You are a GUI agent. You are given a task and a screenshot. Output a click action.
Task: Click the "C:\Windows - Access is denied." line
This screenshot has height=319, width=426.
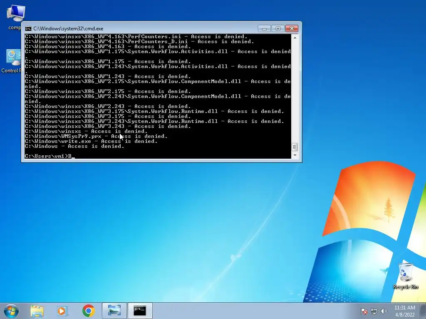point(74,146)
